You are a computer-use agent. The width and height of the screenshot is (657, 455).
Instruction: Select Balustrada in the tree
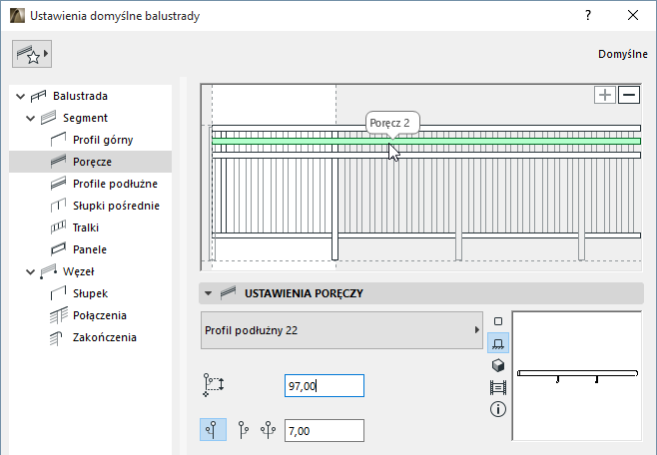tap(80, 96)
